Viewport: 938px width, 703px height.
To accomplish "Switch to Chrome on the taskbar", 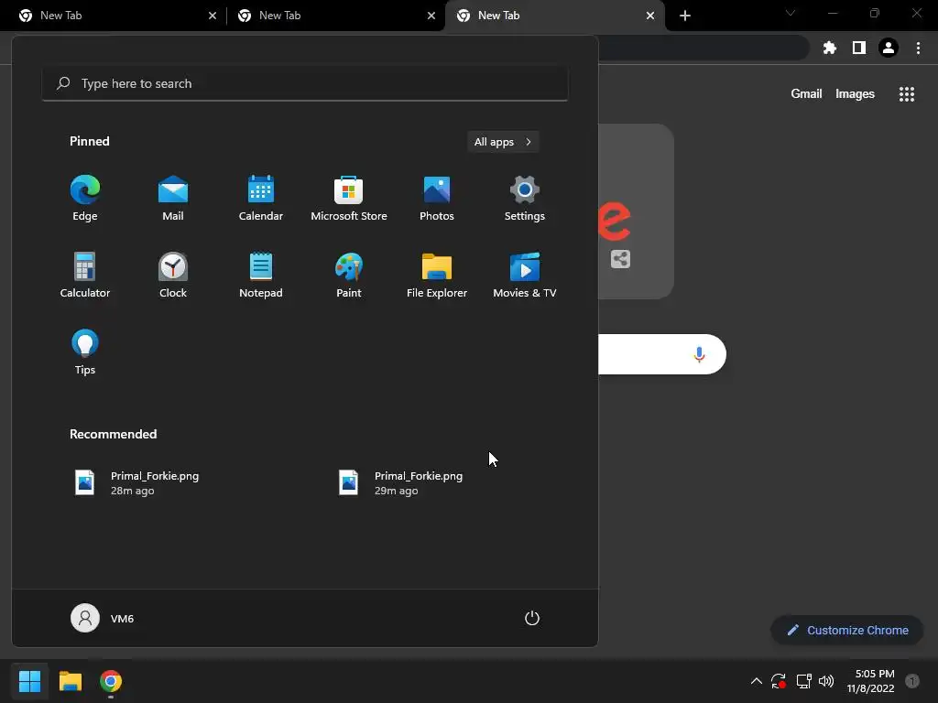I will (x=111, y=681).
